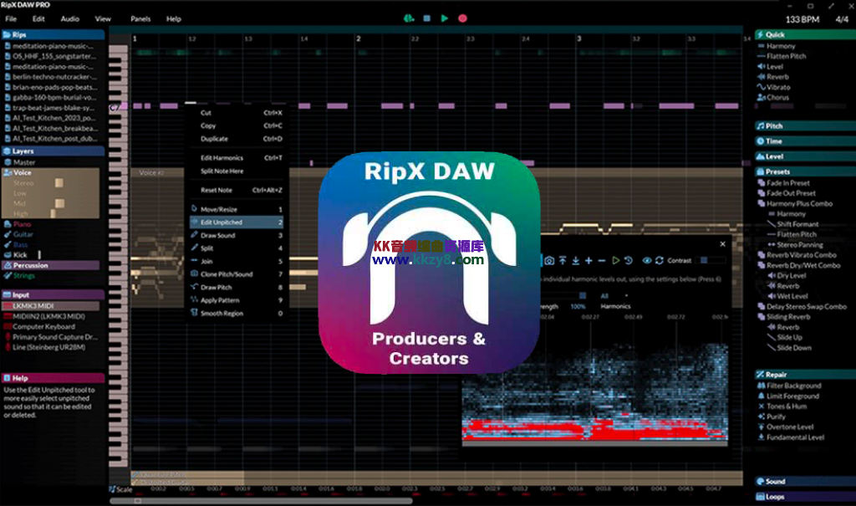Start playback with the green Play button
Viewport: 856px width, 506px height.
[445, 18]
